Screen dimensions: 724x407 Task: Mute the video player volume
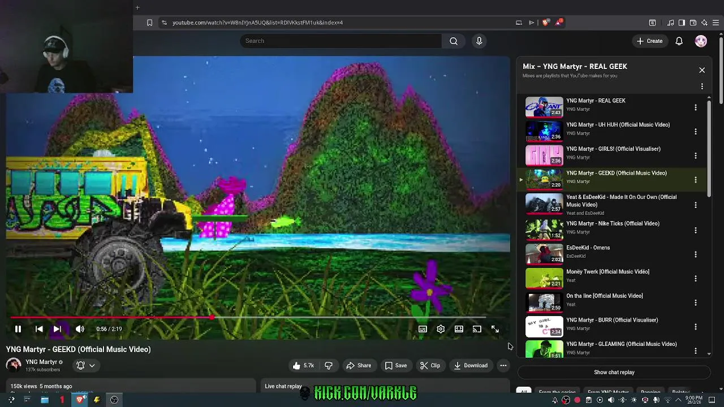coord(80,329)
